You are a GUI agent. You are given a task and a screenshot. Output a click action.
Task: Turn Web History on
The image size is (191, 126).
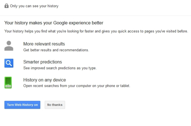coord(22,105)
